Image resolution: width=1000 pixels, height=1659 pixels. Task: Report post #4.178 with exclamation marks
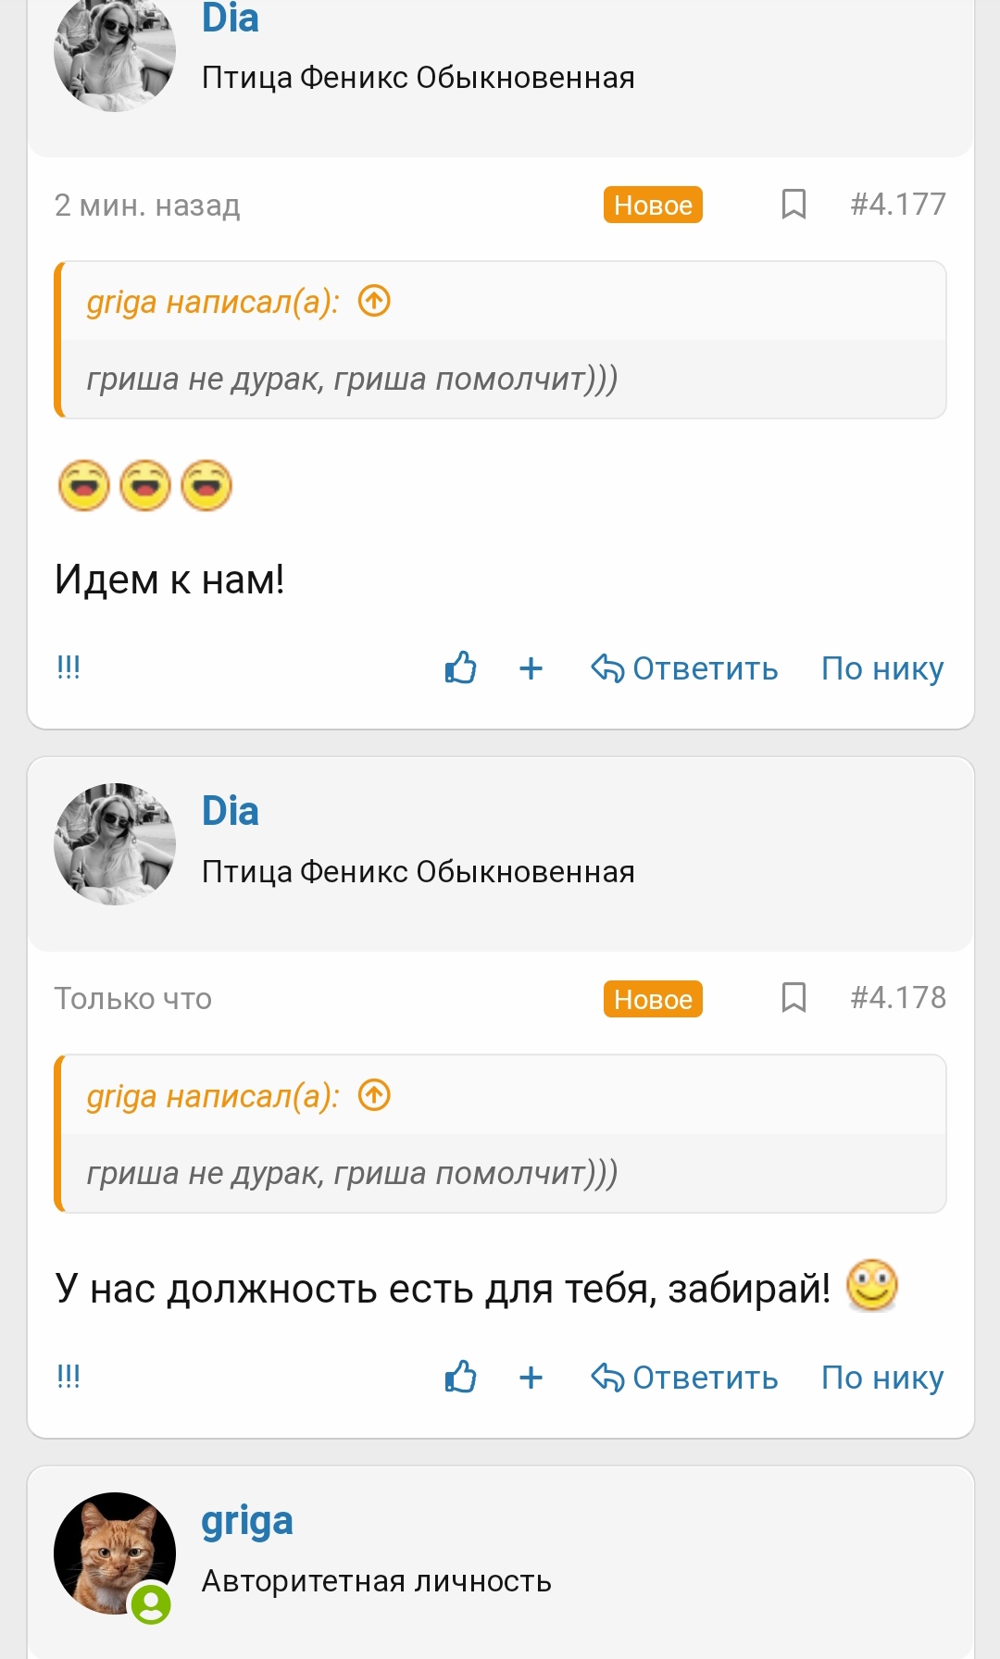coord(69,1377)
